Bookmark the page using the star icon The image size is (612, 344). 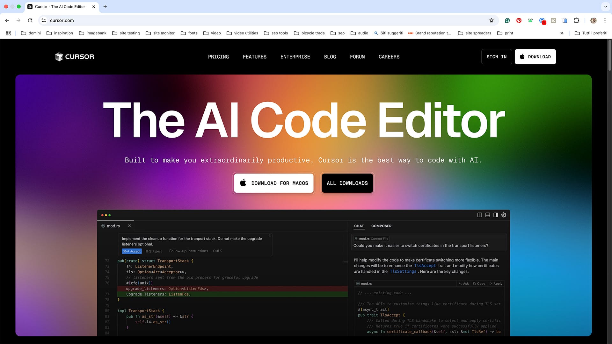click(x=492, y=20)
